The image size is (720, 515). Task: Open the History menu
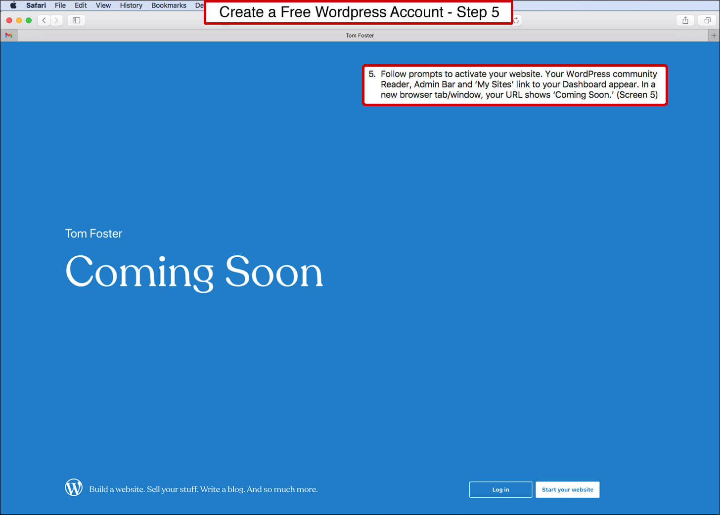click(x=131, y=5)
